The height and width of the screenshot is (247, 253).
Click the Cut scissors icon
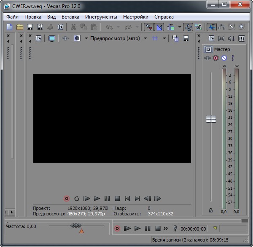(73, 27)
